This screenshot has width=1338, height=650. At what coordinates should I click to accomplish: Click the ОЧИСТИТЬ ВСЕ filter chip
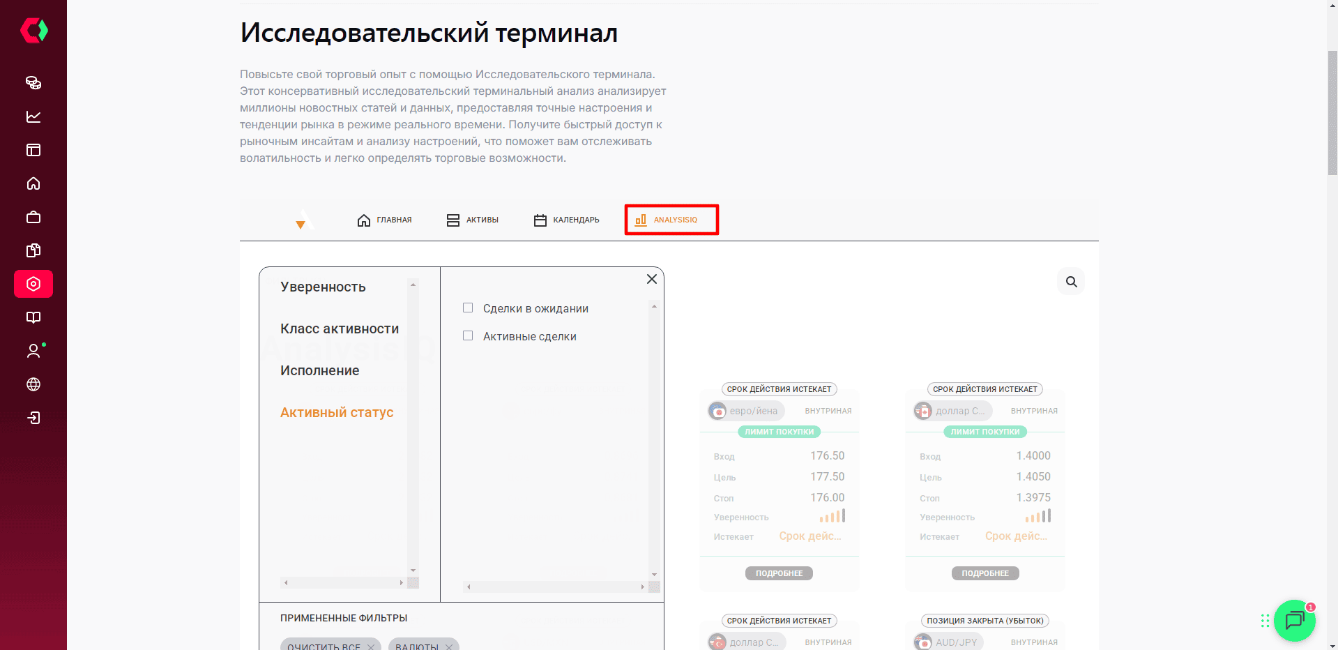point(330,645)
